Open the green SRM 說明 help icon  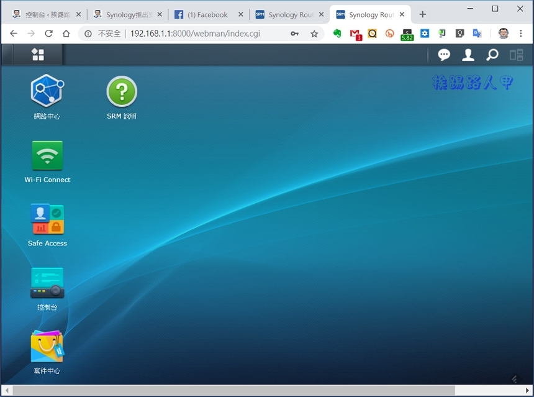point(122,91)
